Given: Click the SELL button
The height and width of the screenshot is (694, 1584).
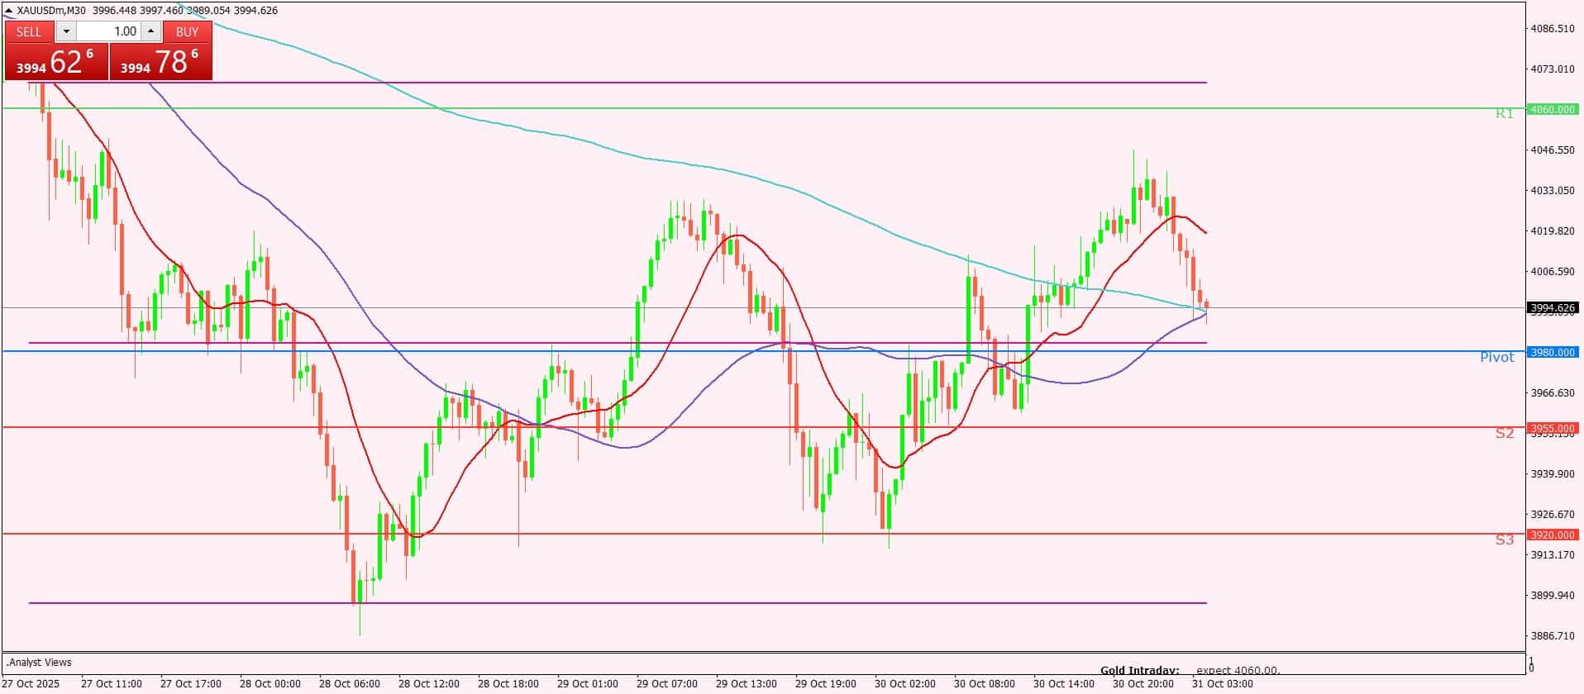Looking at the screenshot, I should click(x=29, y=31).
